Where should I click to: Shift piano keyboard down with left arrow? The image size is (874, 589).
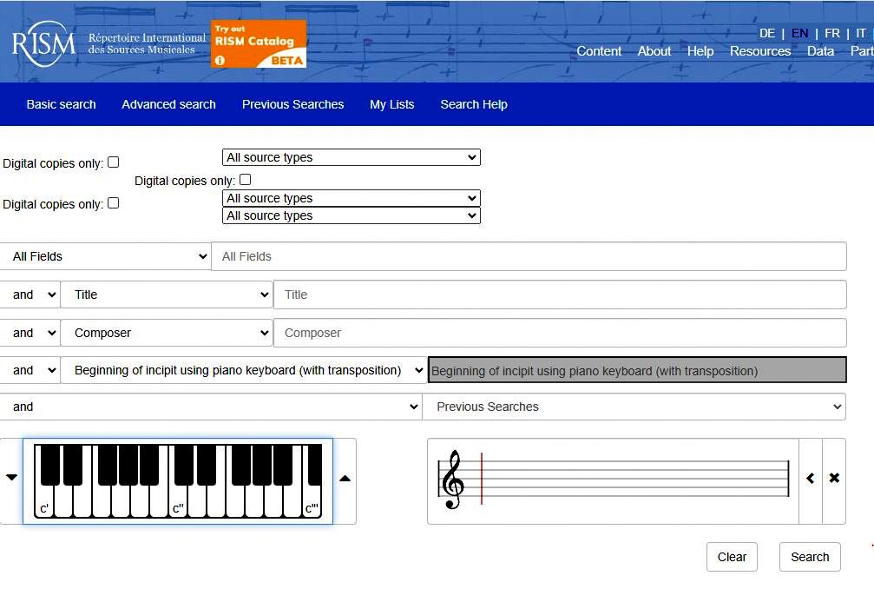pyautogui.click(x=11, y=478)
